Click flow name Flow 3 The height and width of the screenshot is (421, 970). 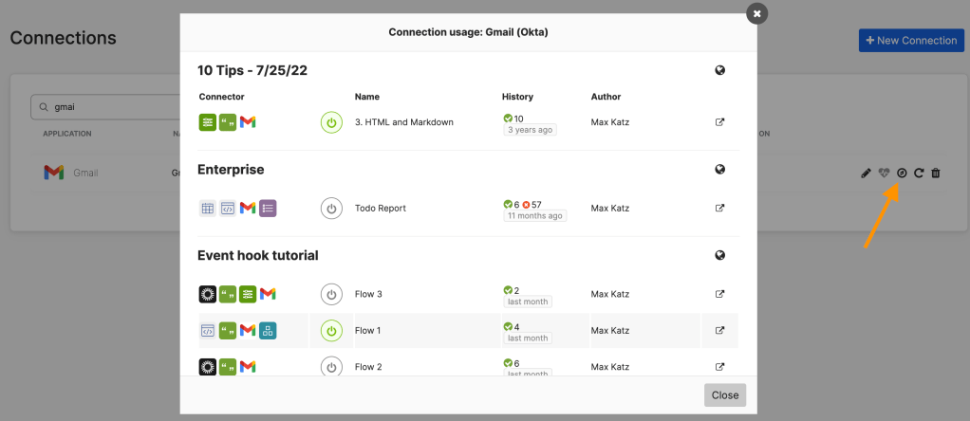368,294
